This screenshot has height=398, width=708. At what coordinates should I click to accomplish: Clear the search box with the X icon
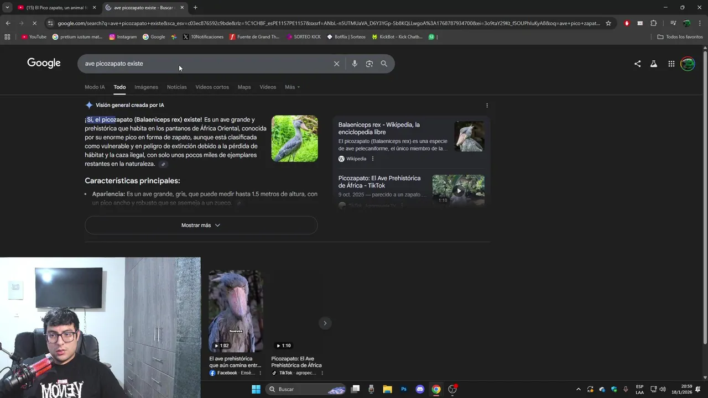pos(336,64)
